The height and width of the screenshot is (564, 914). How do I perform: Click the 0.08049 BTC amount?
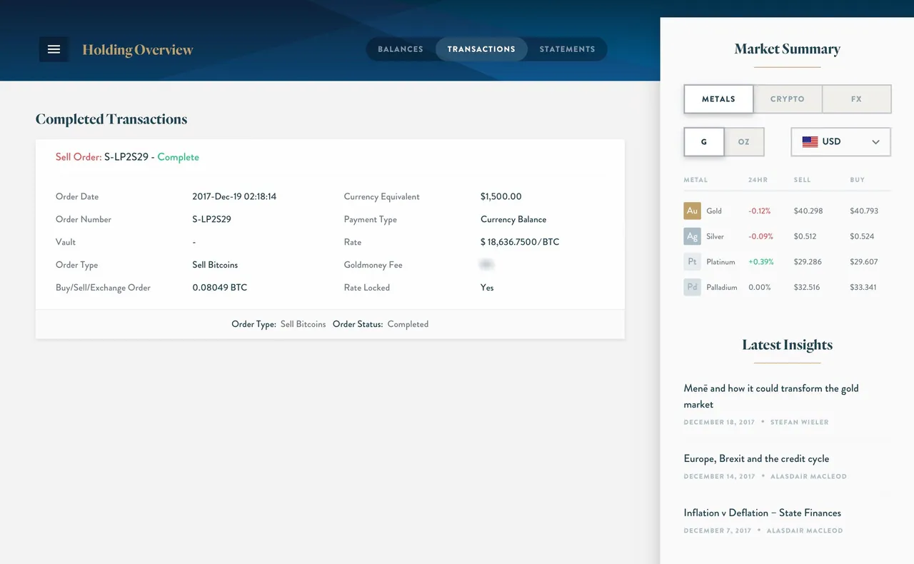tap(220, 288)
